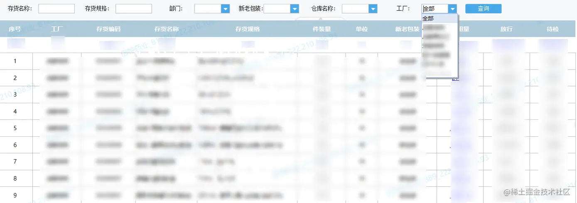
Task: Click the 新老包装 table column header
Action: pos(407,29)
